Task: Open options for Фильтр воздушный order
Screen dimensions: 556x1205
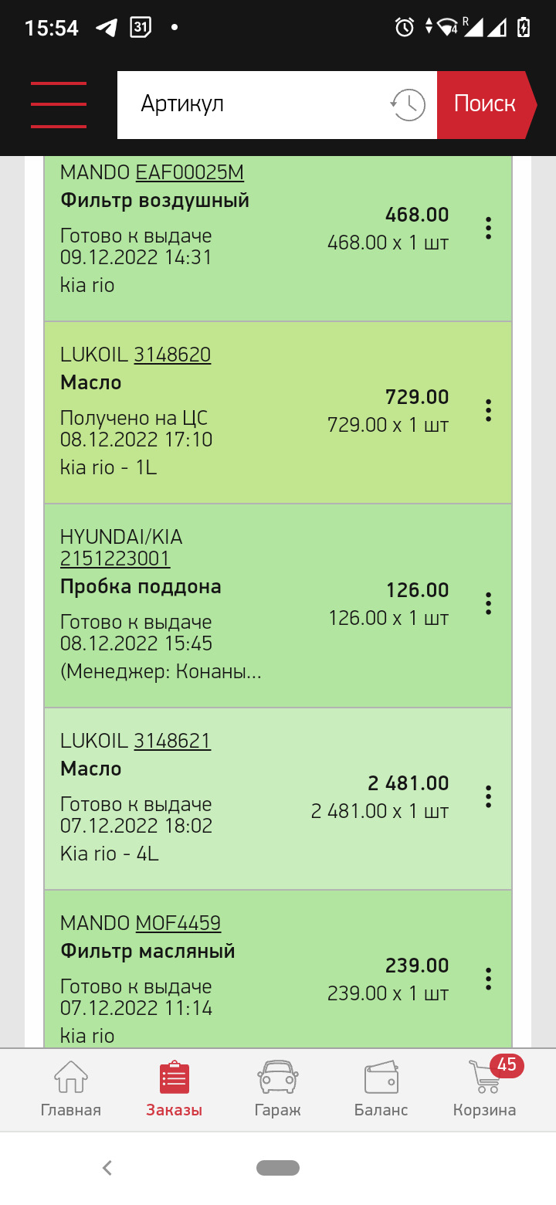Action: pos(488,229)
